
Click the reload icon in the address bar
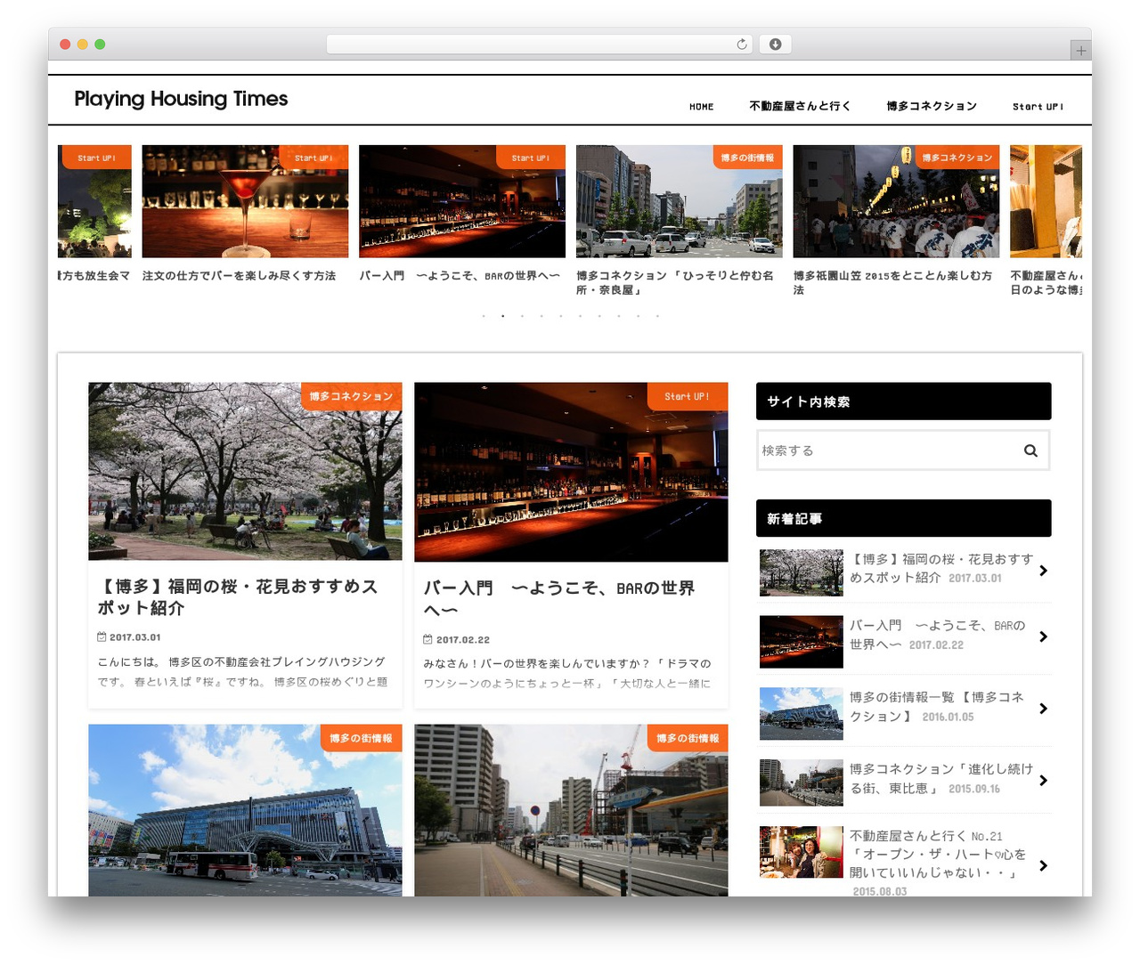(x=742, y=45)
